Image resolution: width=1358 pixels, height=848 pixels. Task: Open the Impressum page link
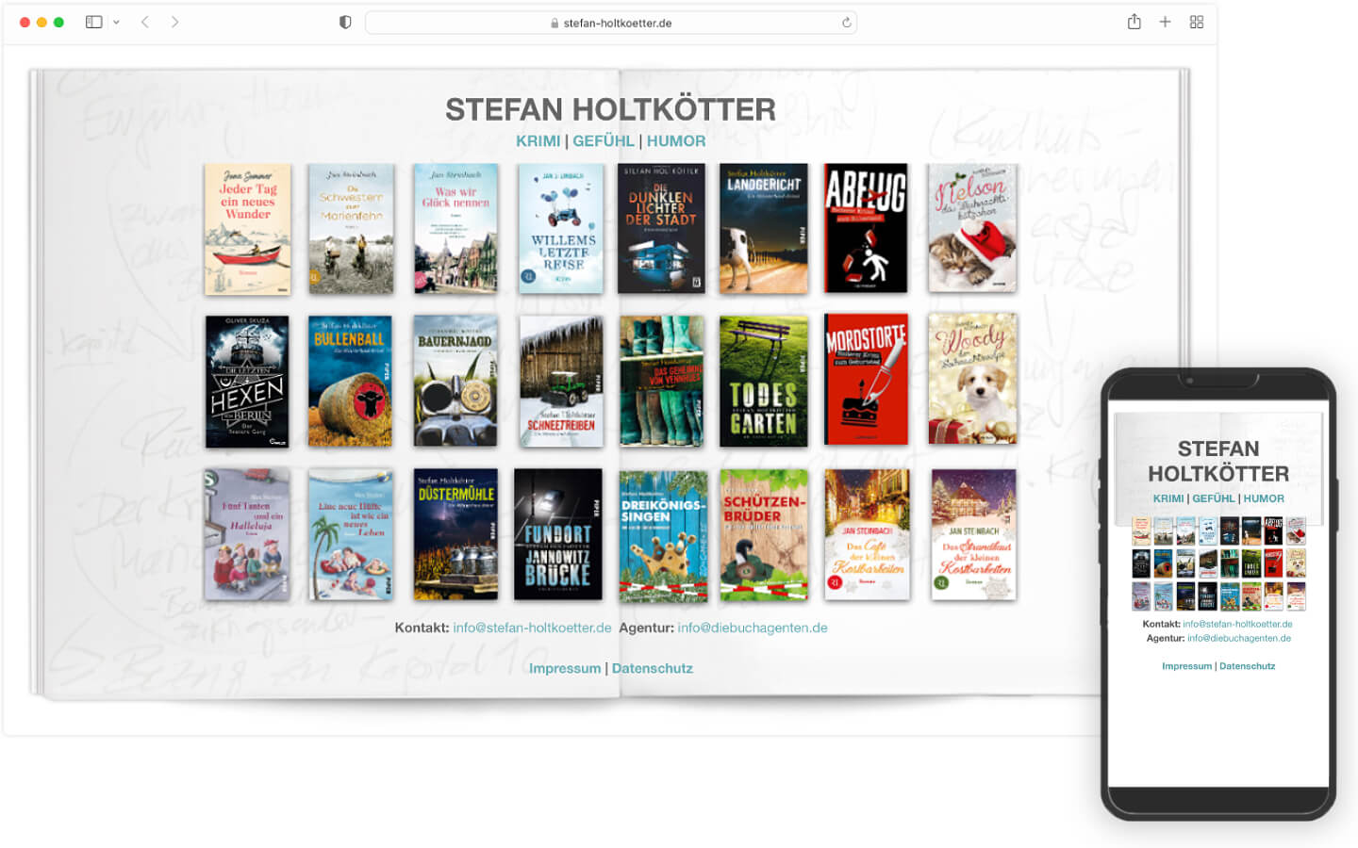565,668
